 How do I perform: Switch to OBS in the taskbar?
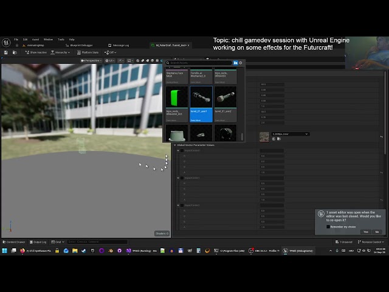264,251
